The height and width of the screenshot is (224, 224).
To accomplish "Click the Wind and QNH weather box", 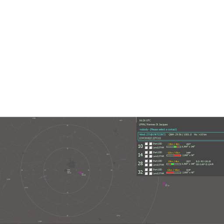I will point(181,136).
